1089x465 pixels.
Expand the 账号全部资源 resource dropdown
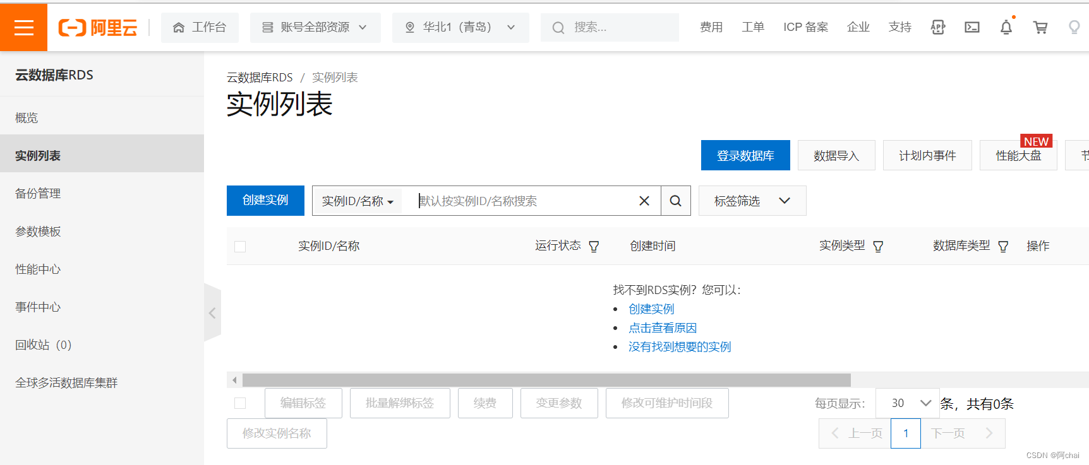tap(315, 27)
